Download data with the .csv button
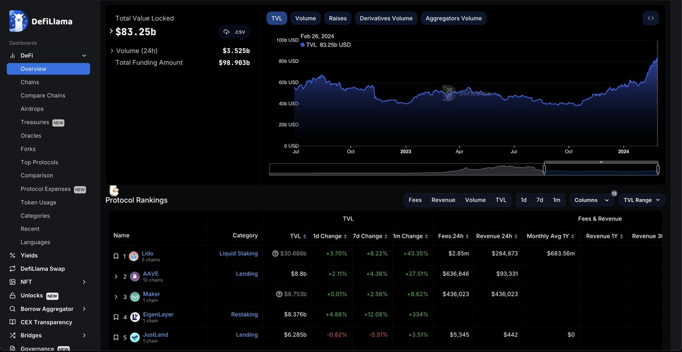The width and height of the screenshot is (682, 352). tap(234, 32)
